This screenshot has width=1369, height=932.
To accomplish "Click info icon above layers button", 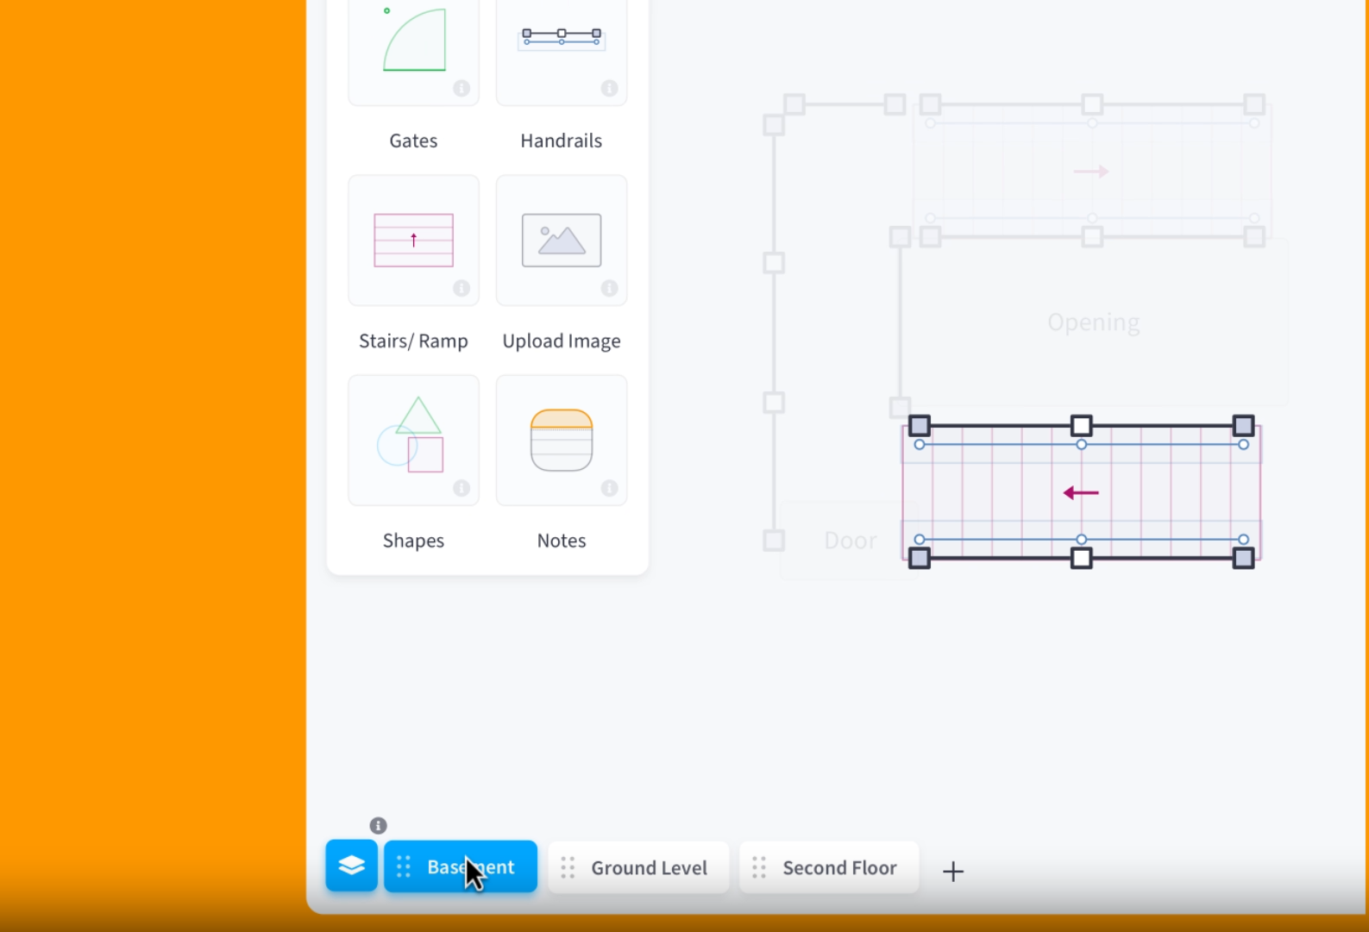I will tap(378, 825).
